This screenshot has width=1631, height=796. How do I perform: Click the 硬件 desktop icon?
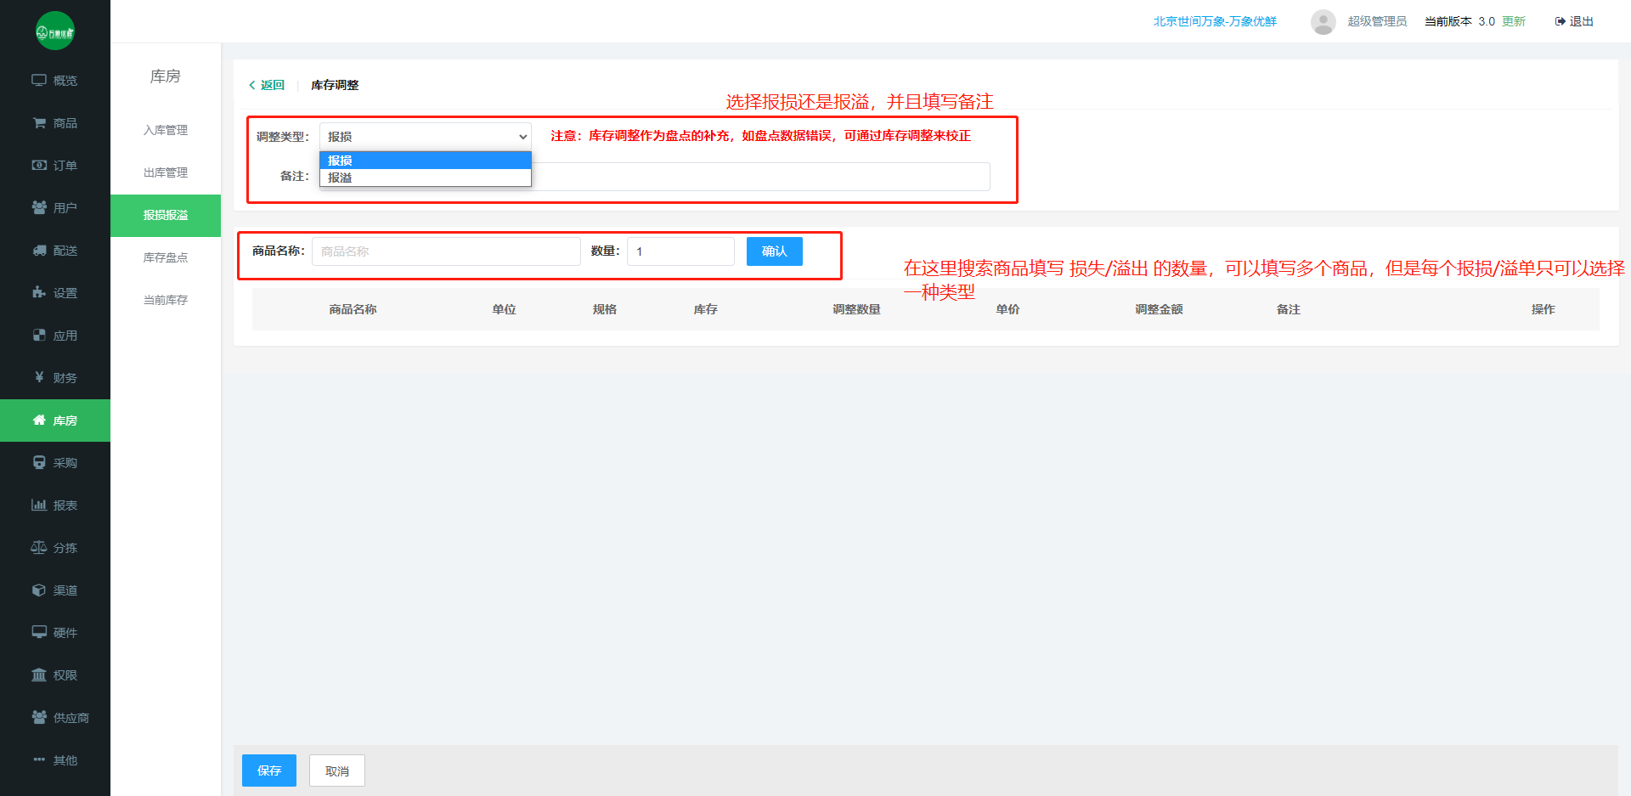39,632
